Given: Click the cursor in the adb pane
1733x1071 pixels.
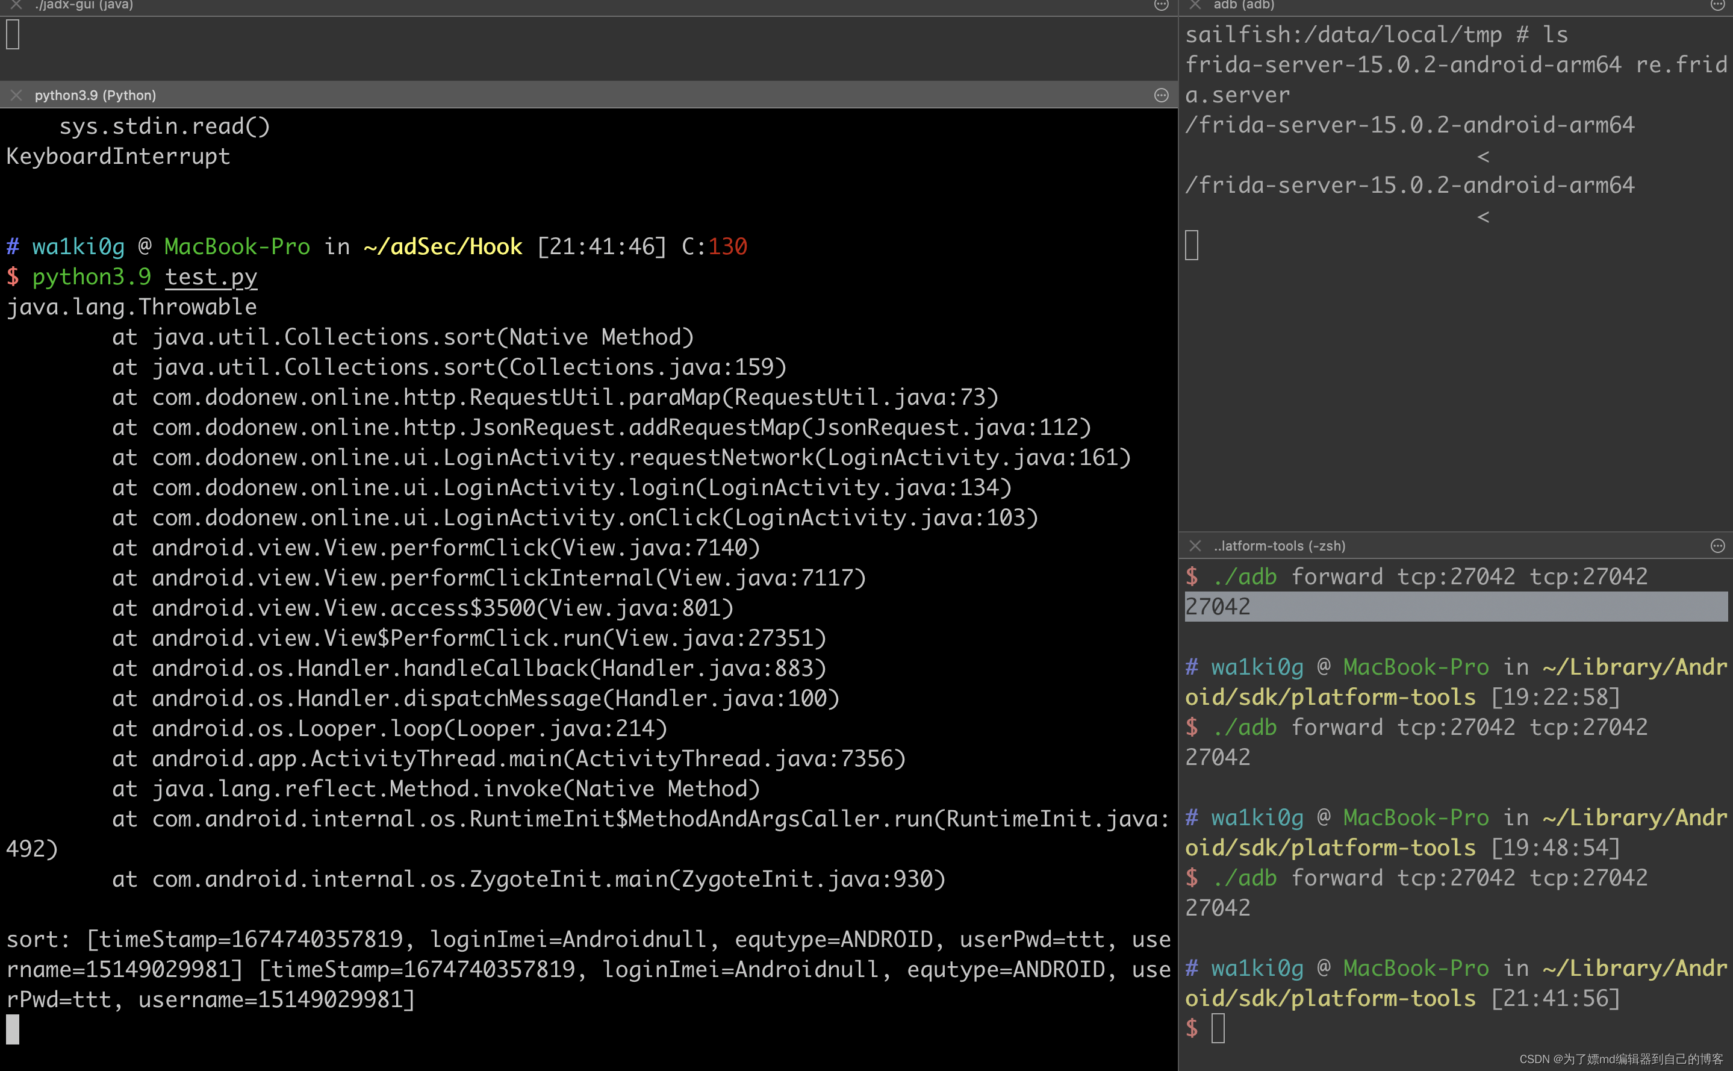Looking at the screenshot, I should tap(1192, 246).
